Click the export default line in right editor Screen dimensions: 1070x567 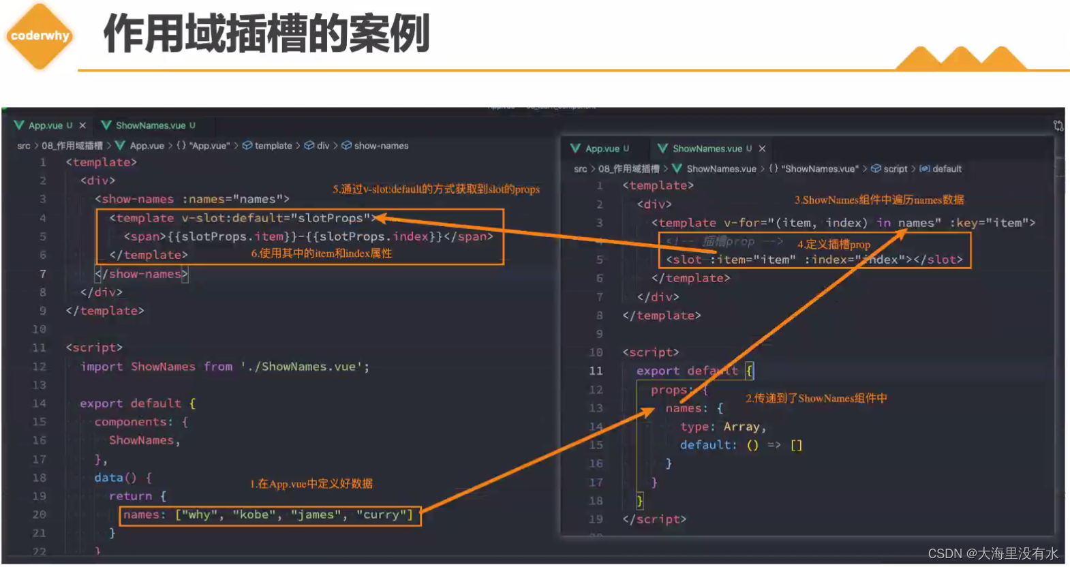click(x=694, y=371)
